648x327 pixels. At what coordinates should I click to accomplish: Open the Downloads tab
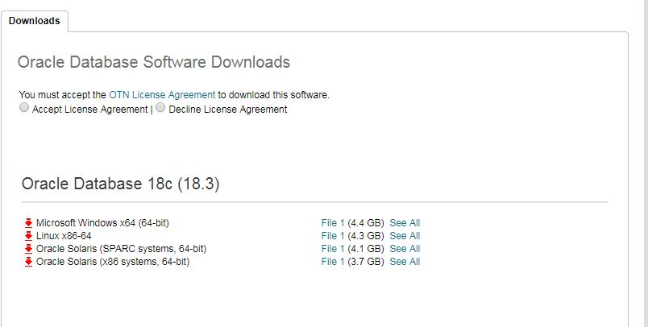[x=35, y=21]
